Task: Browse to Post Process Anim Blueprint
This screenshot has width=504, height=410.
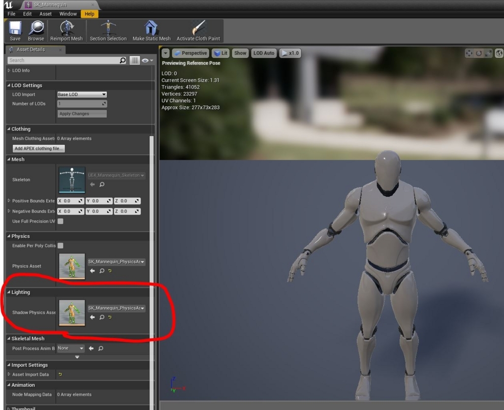Action: point(100,348)
